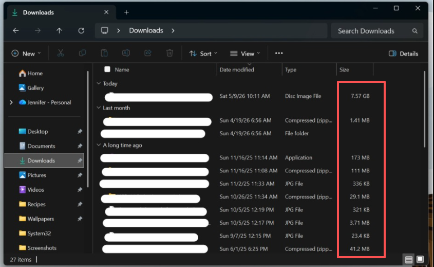Switch to details list view icon in status bar
Screen dimensions: 434x267
point(409,259)
